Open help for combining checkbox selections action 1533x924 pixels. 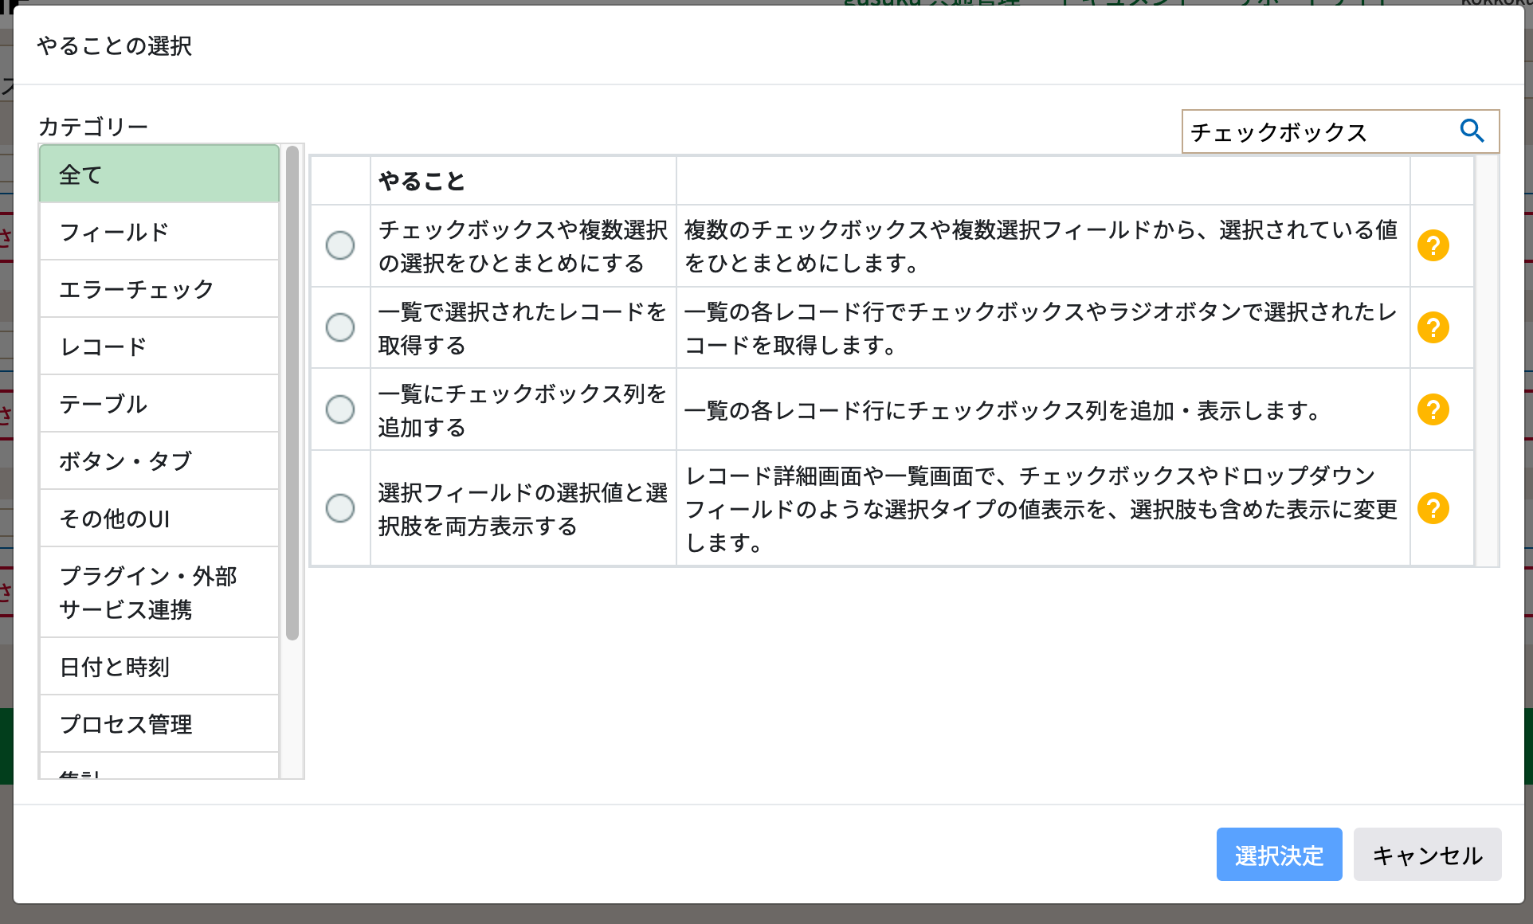coord(1433,246)
